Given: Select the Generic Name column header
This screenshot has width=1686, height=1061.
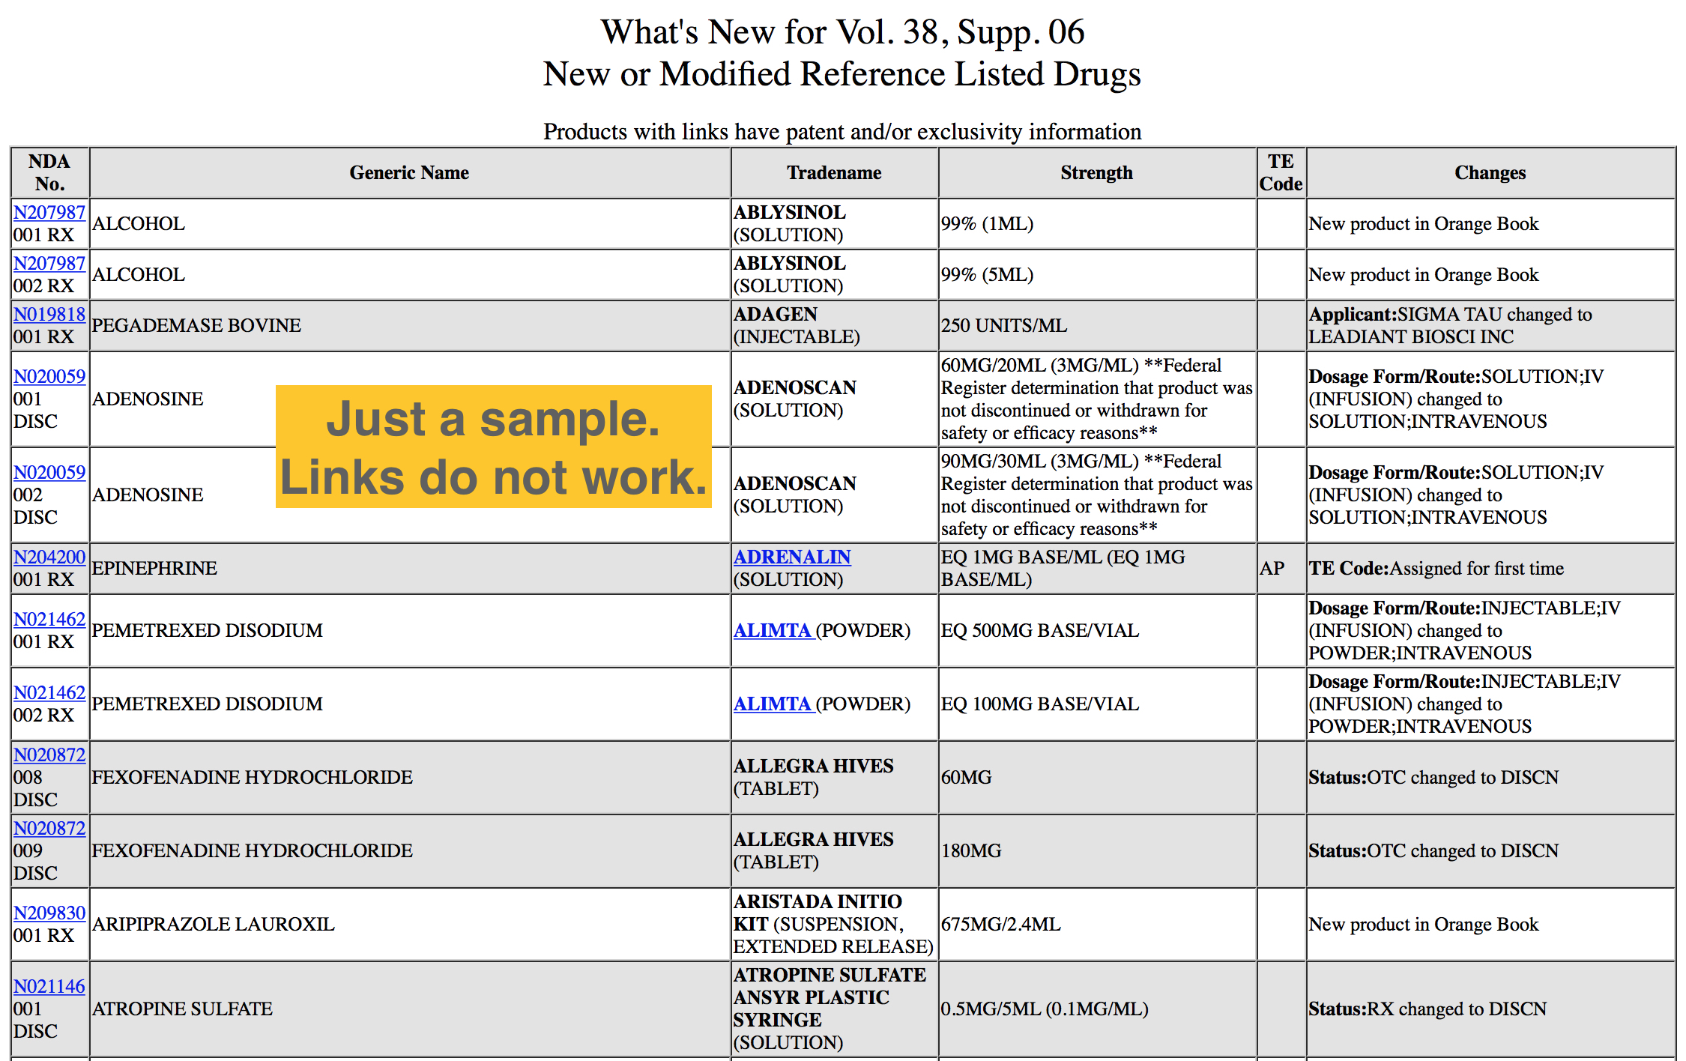Looking at the screenshot, I should (410, 172).
